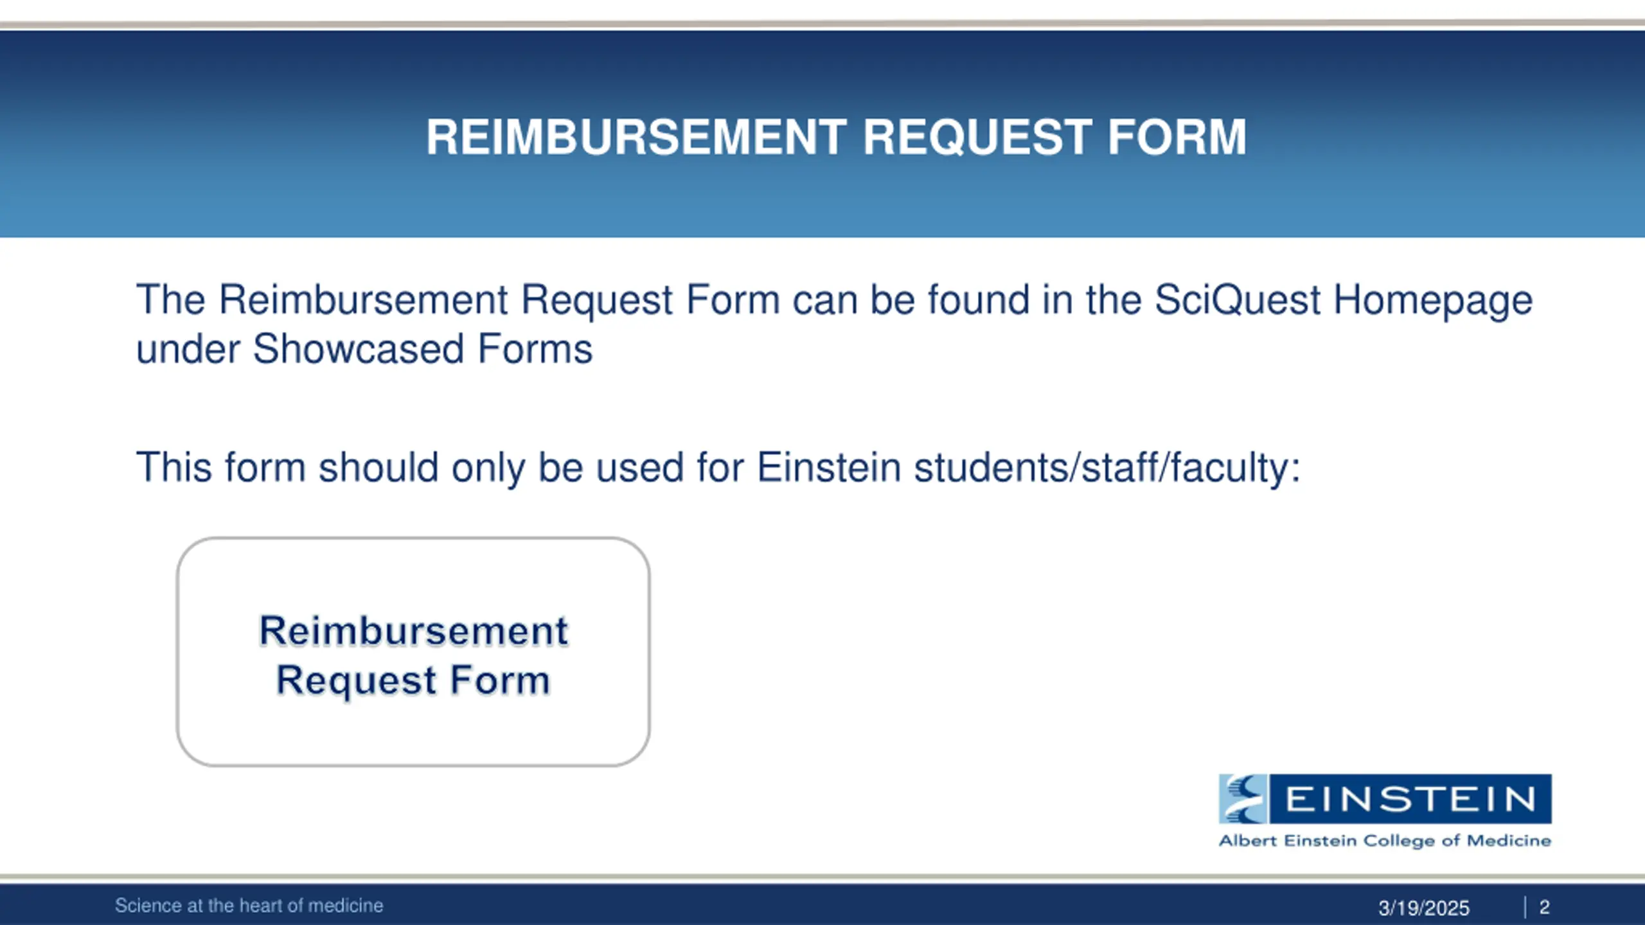1645x925 pixels.
Task: Select the 3/19/2025 date in the footer
Action: click(1423, 908)
